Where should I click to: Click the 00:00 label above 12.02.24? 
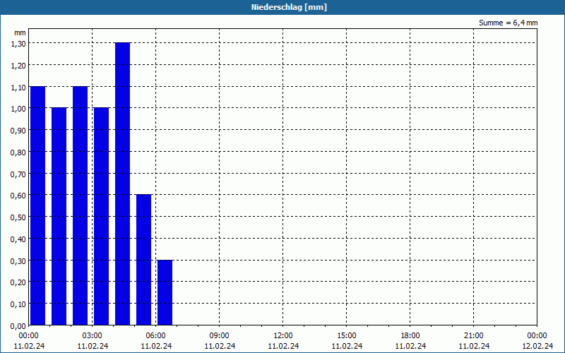click(537, 336)
